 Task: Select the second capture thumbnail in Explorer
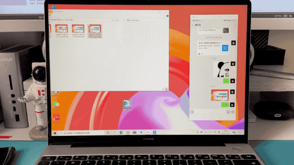pos(78,31)
